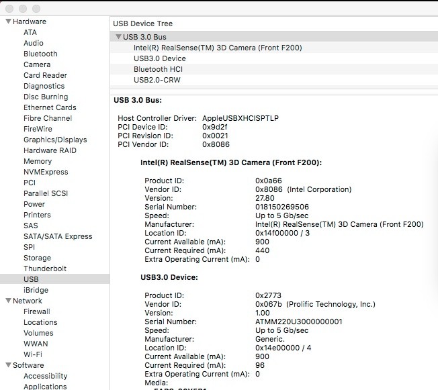The width and height of the screenshot is (438, 390).
Task: Select Parallel SCSI in the sidebar
Action: (46, 193)
